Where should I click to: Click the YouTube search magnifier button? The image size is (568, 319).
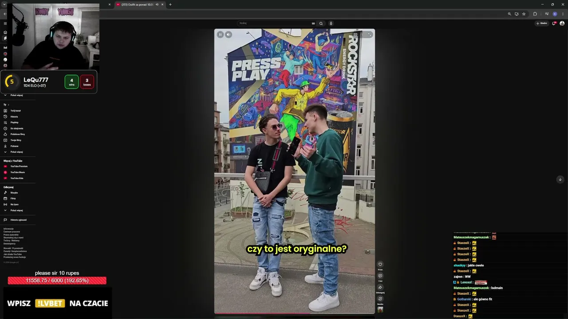pyautogui.click(x=321, y=23)
